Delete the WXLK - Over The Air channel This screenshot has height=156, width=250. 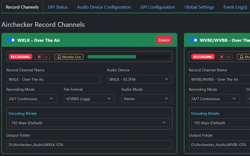164,40
